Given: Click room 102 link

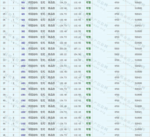Looking at the screenshot, I should pyautogui.click(x=23, y=54).
